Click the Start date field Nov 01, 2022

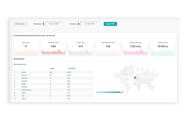[x=54, y=24]
